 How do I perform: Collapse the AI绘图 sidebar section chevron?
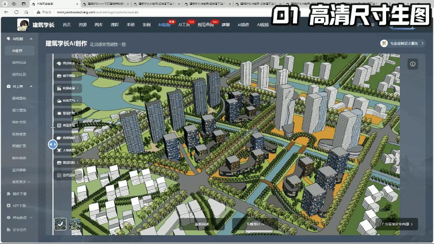pos(31,39)
